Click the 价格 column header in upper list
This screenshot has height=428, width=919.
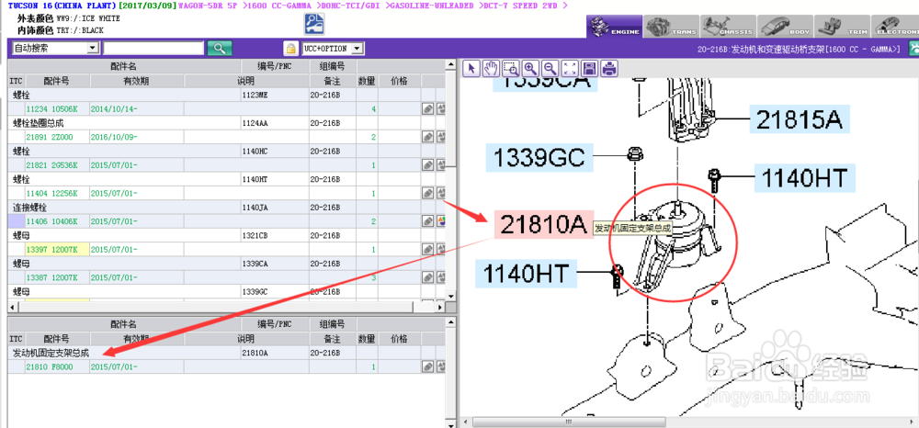click(x=400, y=81)
